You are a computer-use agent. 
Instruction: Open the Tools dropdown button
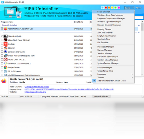(129, 8)
